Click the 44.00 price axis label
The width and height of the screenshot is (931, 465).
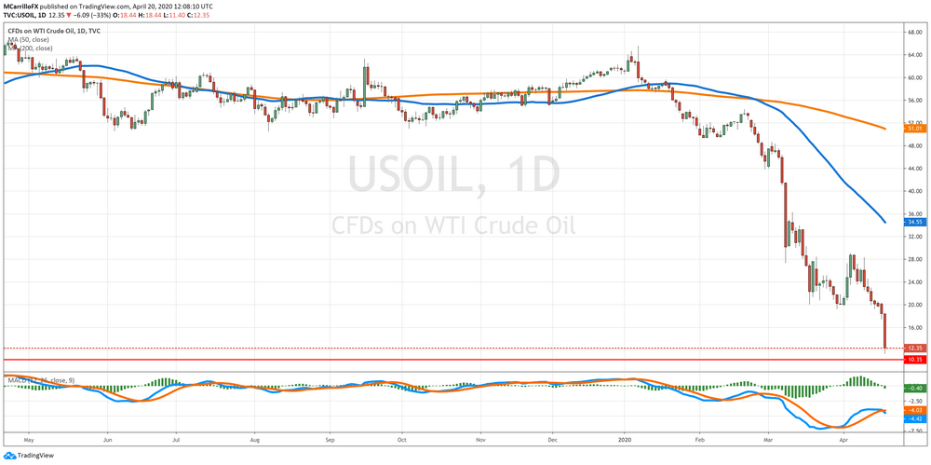[x=914, y=169]
